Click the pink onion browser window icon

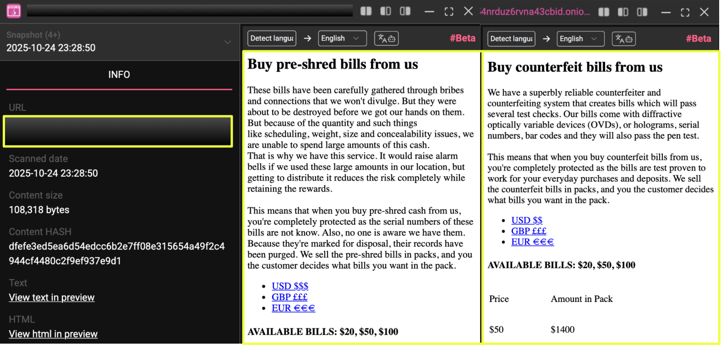[14, 11]
